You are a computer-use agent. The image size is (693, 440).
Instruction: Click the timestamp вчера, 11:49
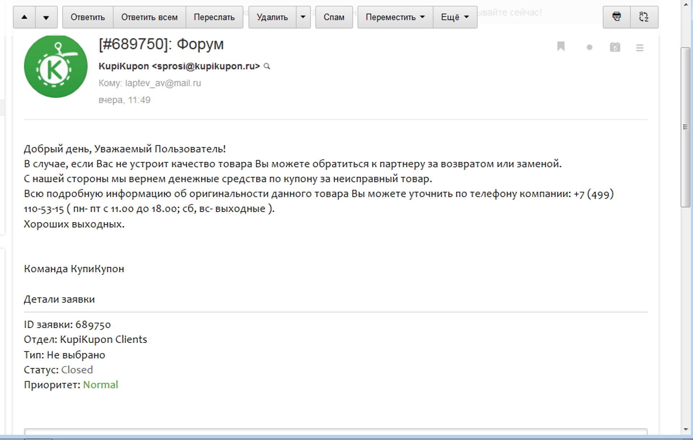(x=125, y=100)
